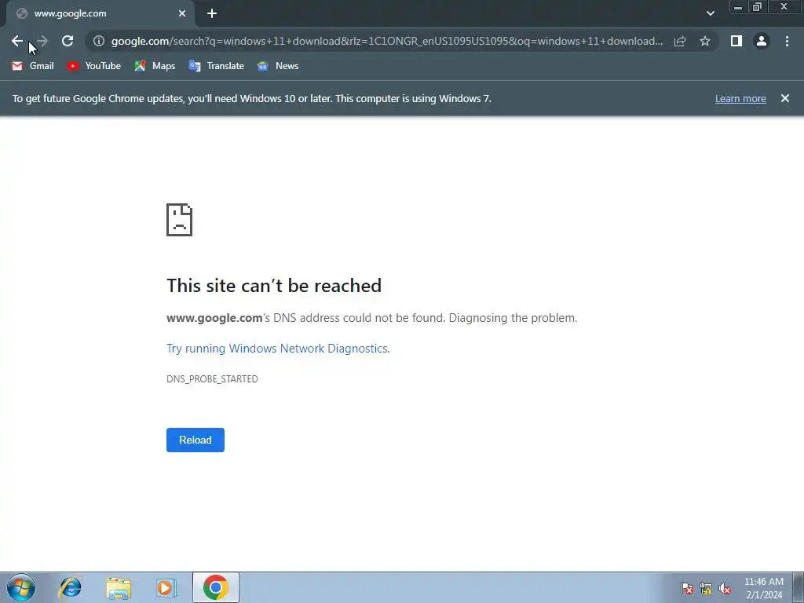Click DNS_PROBE_STARTED error code text
804x603 pixels.
[212, 379]
